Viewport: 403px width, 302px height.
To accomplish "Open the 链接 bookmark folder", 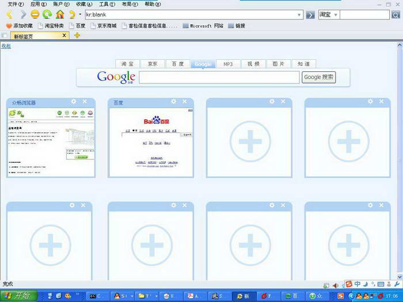I will coord(237,26).
